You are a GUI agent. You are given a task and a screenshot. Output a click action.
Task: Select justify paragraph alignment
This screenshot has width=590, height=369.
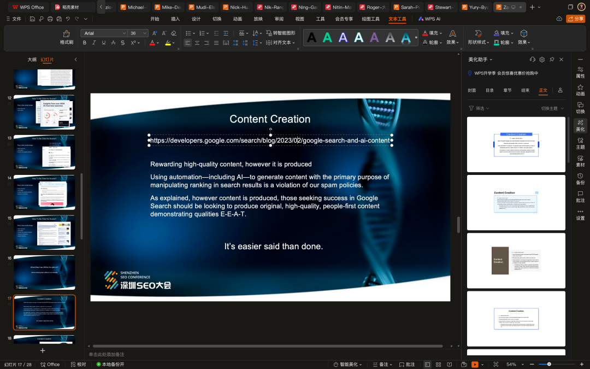(216, 43)
